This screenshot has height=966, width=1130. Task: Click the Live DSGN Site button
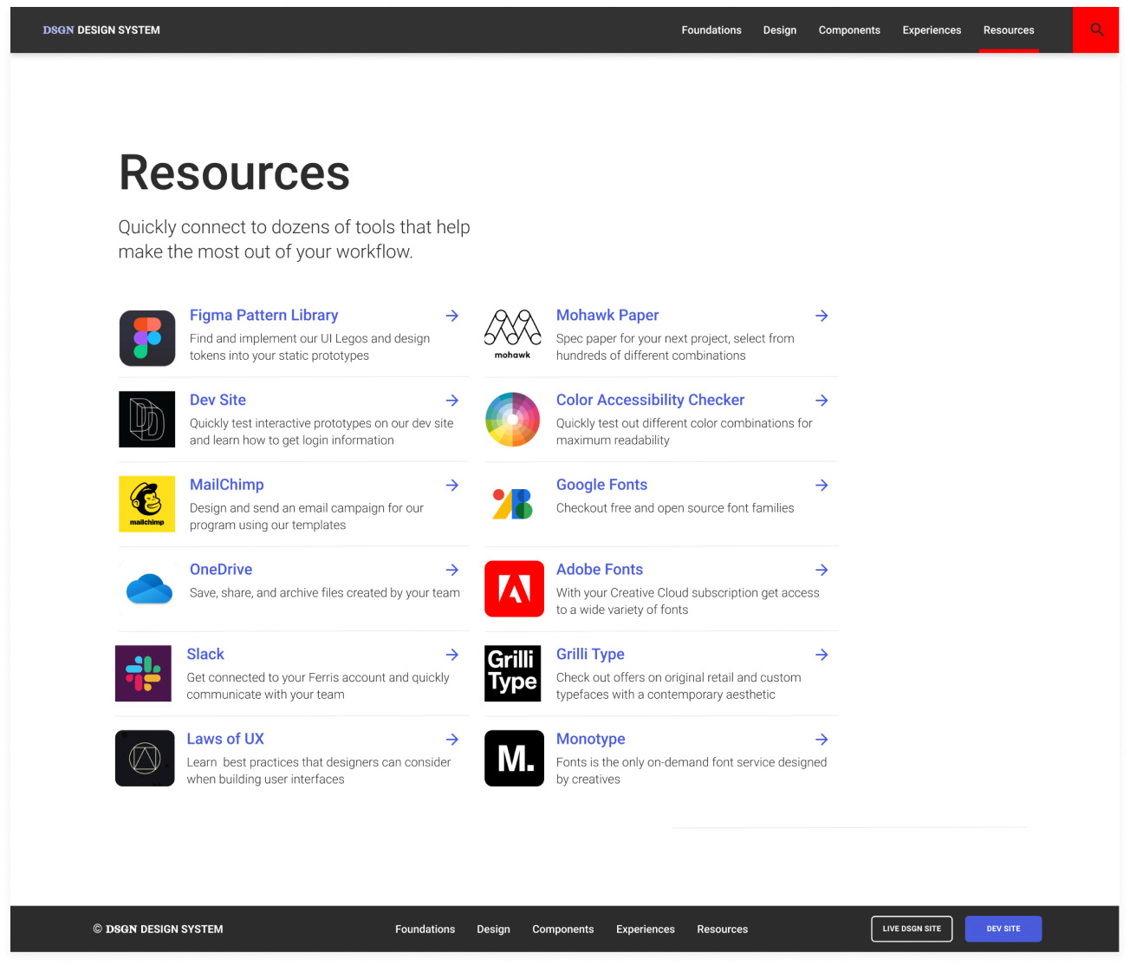pos(912,929)
